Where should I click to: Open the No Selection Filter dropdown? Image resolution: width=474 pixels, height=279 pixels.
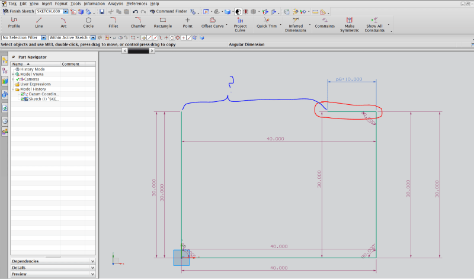click(x=43, y=37)
